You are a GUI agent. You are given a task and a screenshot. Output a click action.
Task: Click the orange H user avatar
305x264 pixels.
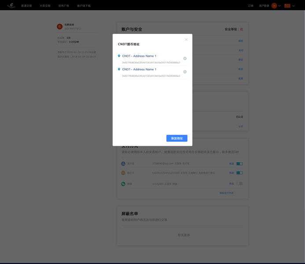[274, 6]
